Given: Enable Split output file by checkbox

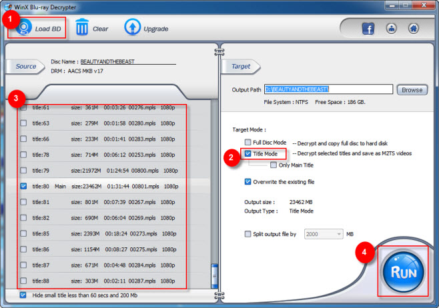Looking at the screenshot, I should (x=248, y=233).
